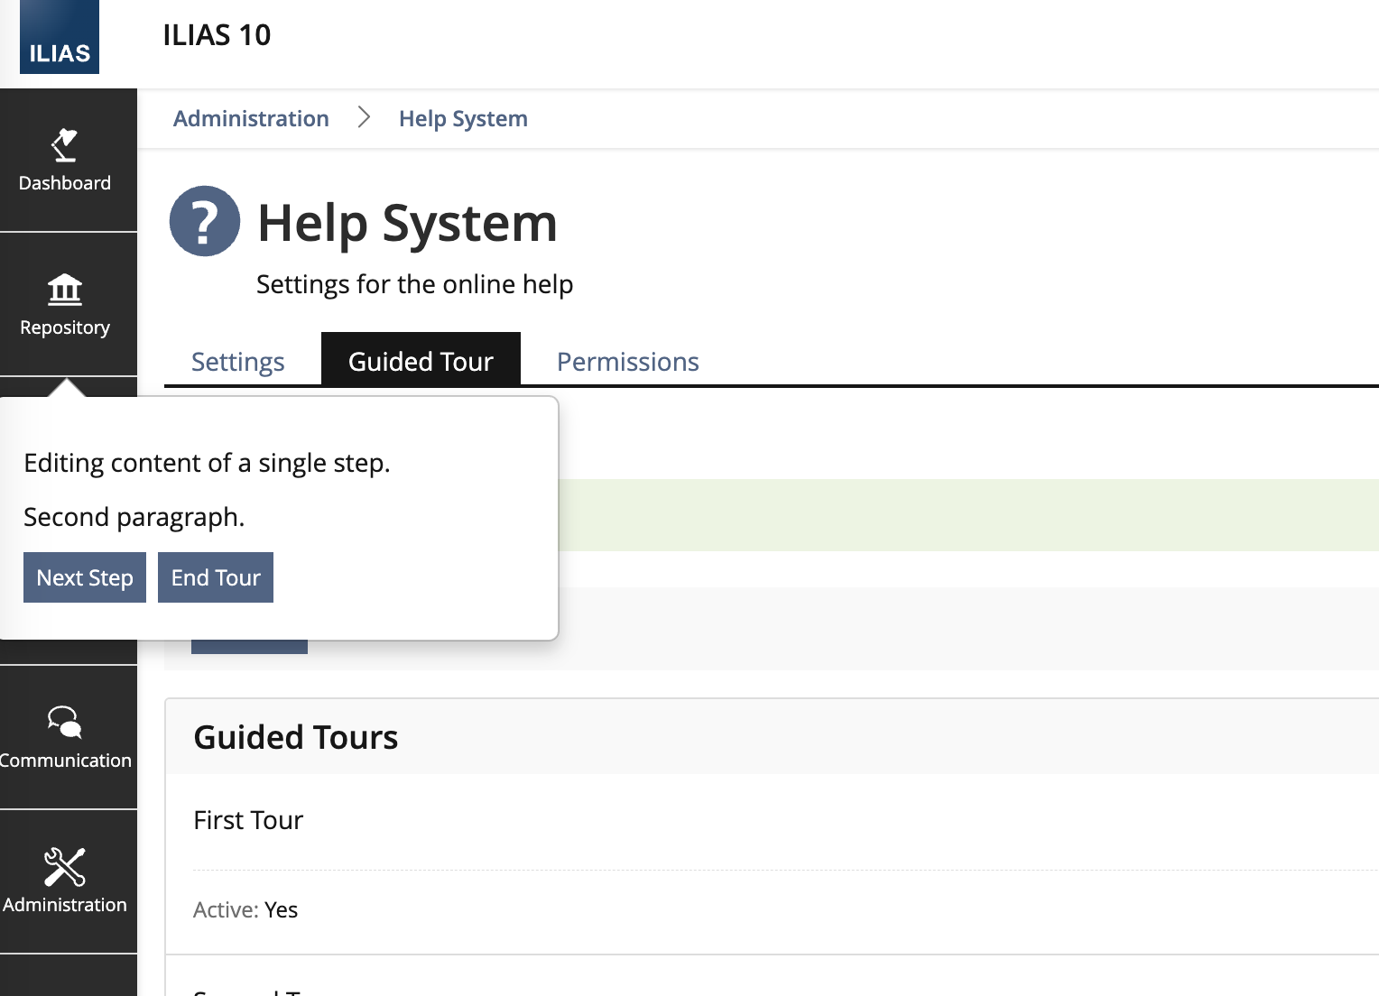Image resolution: width=1379 pixels, height=996 pixels.
Task: Open the Communication sidebar menu
Action: click(65, 738)
